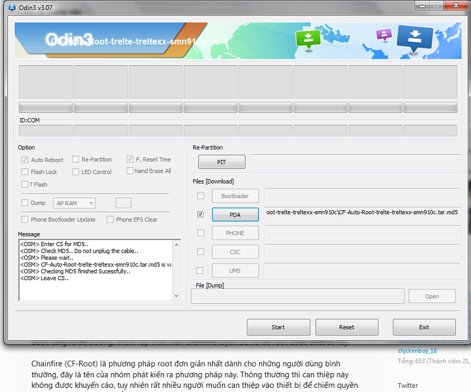Click the CSC file button
The image size is (471, 392).
click(x=235, y=252)
